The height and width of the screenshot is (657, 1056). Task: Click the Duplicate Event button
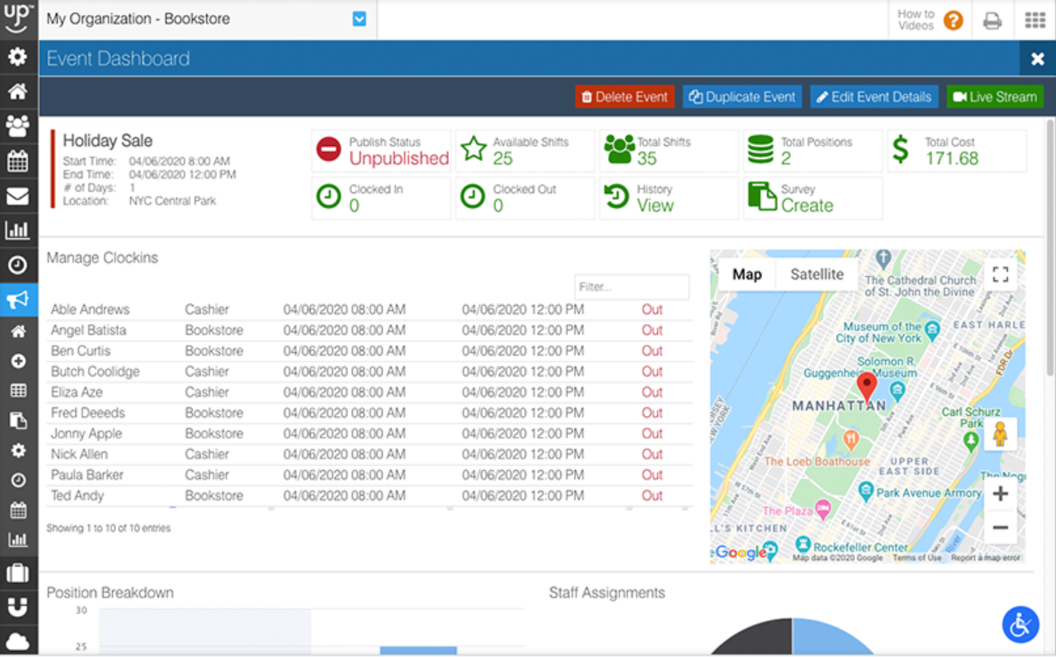pos(742,97)
